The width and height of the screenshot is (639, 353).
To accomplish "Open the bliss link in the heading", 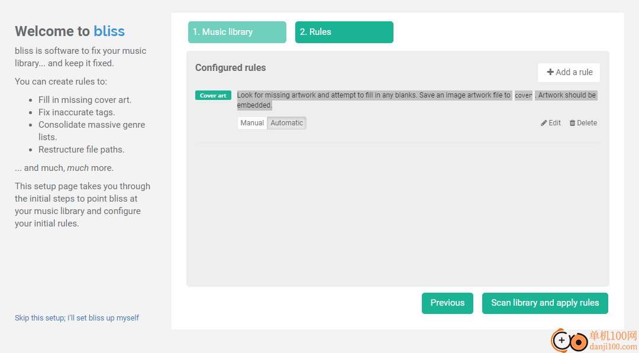I will (x=109, y=31).
